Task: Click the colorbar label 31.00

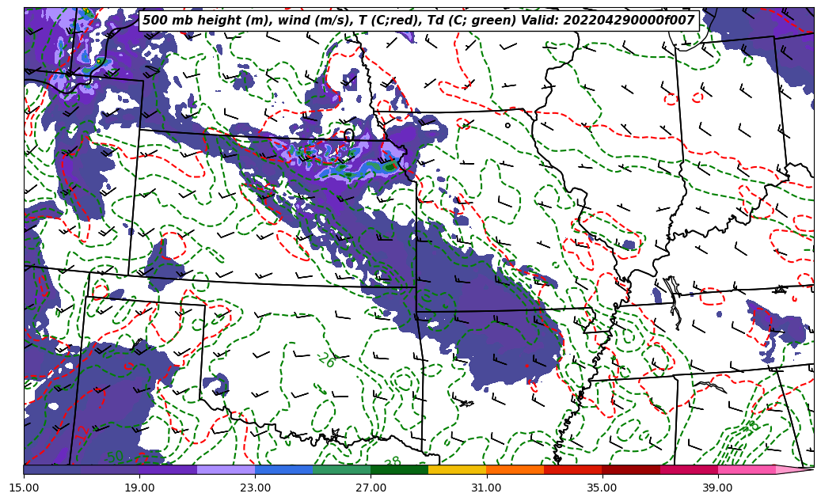Action: point(486,488)
